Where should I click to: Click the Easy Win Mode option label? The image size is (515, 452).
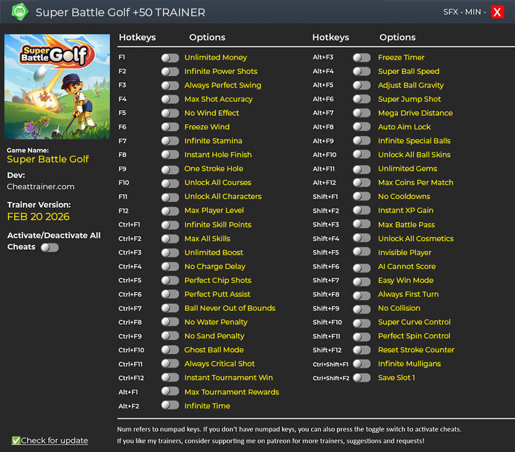coord(405,281)
